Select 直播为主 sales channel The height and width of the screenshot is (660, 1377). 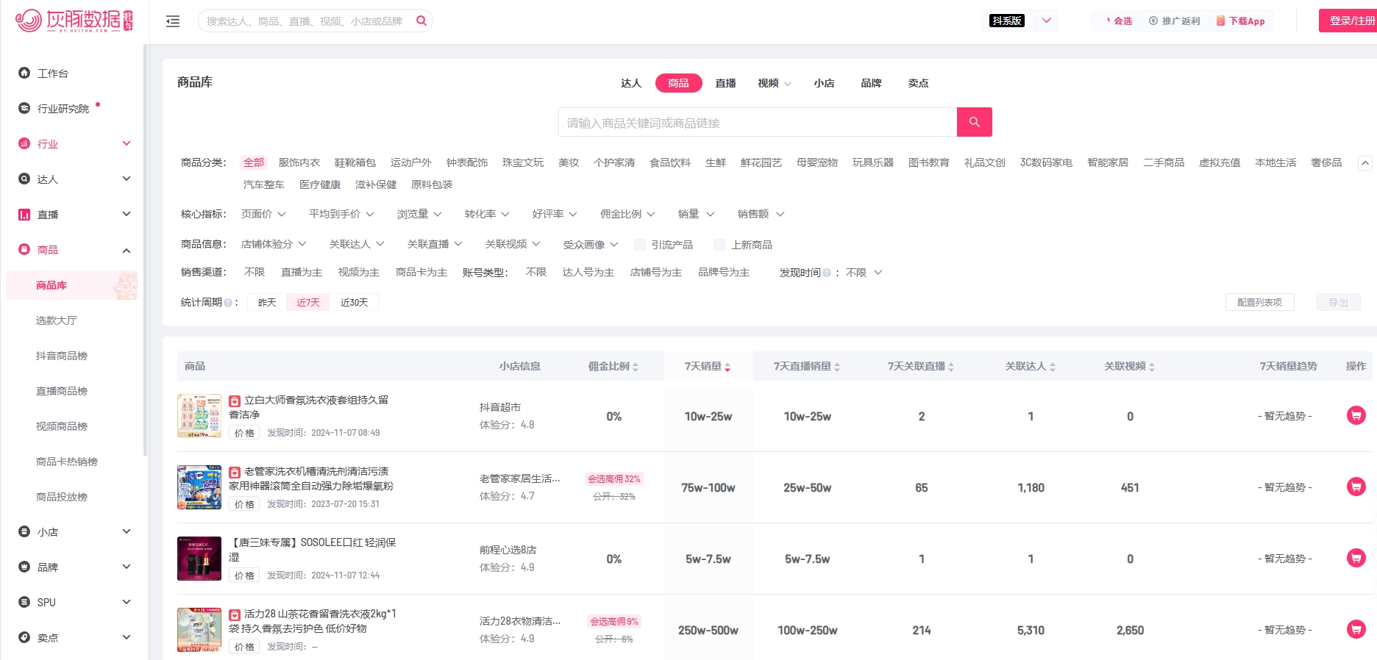(302, 272)
